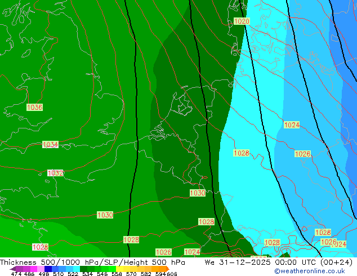Click the legend value 498
This screenshot has width=357, height=276.
point(44,274)
